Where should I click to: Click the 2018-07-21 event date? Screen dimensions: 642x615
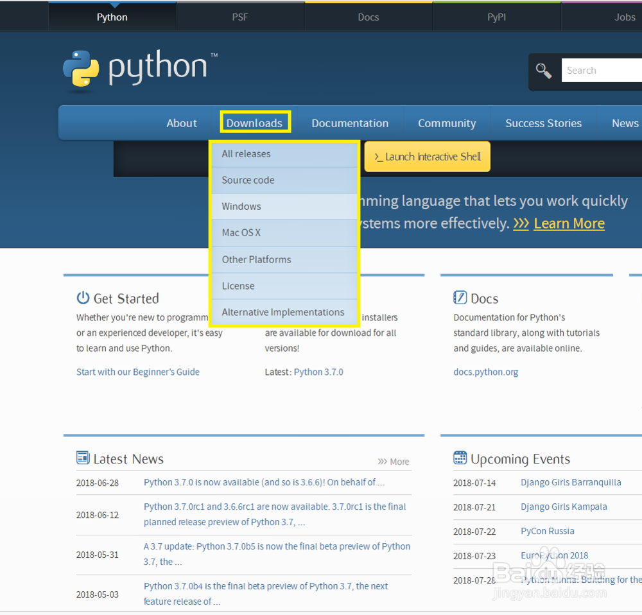(474, 507)
